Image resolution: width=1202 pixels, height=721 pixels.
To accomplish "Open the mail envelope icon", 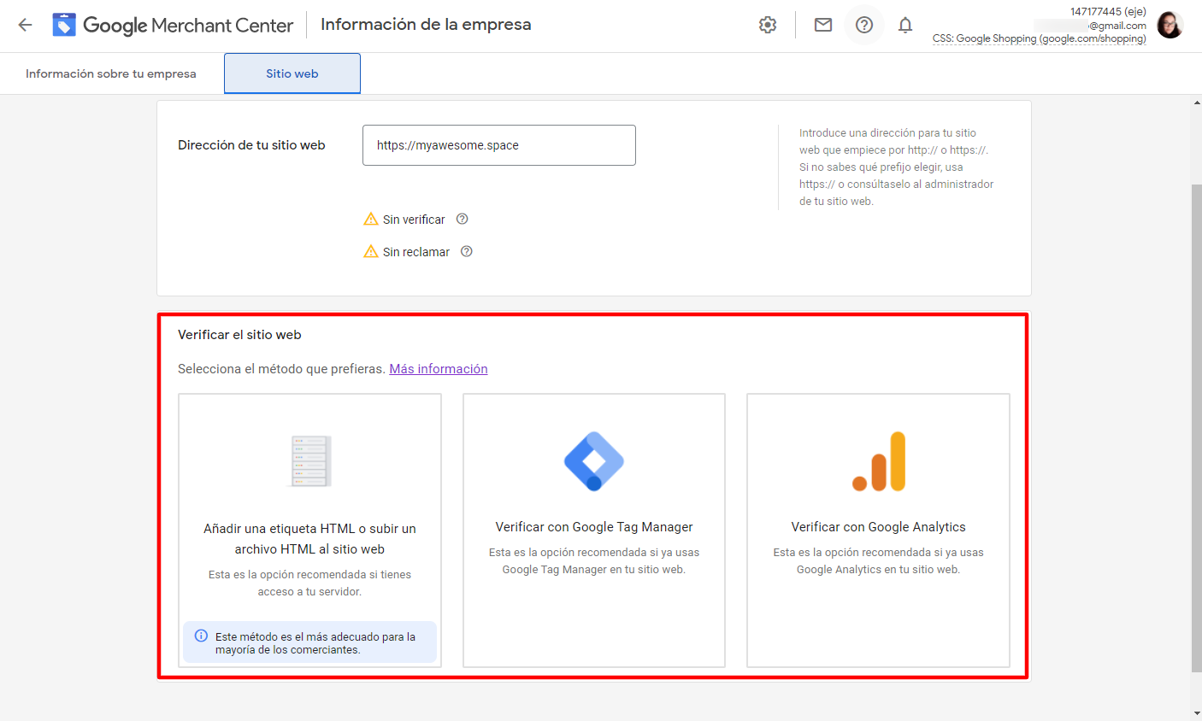I will tap(823, 25).
